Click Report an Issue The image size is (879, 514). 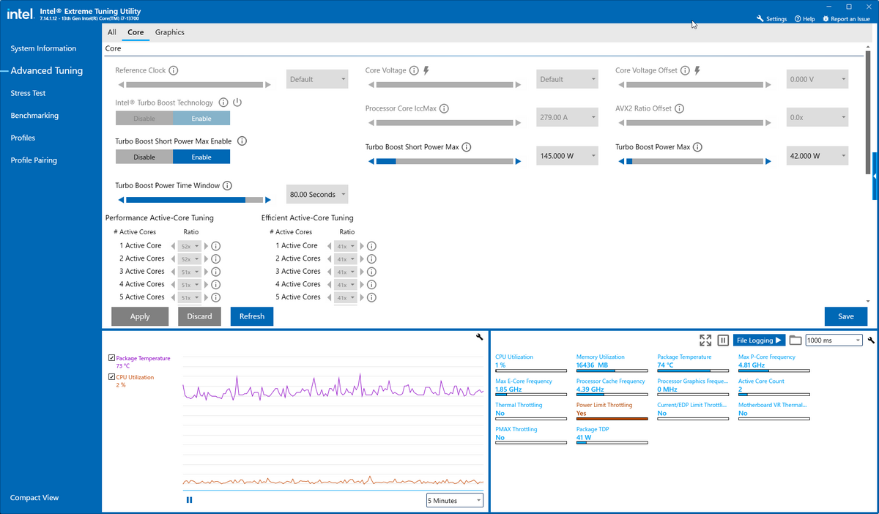[x=846, y=19]
